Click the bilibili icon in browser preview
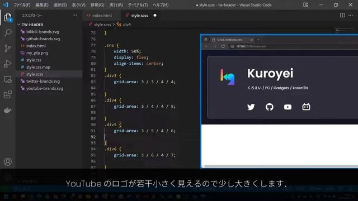Image resolution: width=358 pixels, height=201 pixels. click(x=306, y=107)
